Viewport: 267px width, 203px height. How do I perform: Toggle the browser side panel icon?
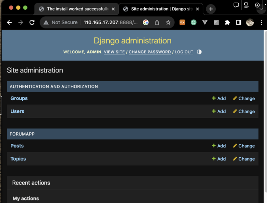coord(238,22)
